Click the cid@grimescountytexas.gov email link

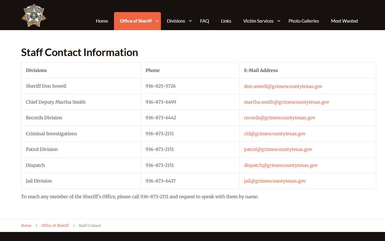click(275, 133)
